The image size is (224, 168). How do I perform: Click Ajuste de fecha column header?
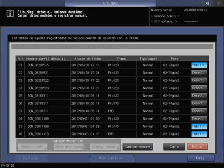(x=88, y=59)
